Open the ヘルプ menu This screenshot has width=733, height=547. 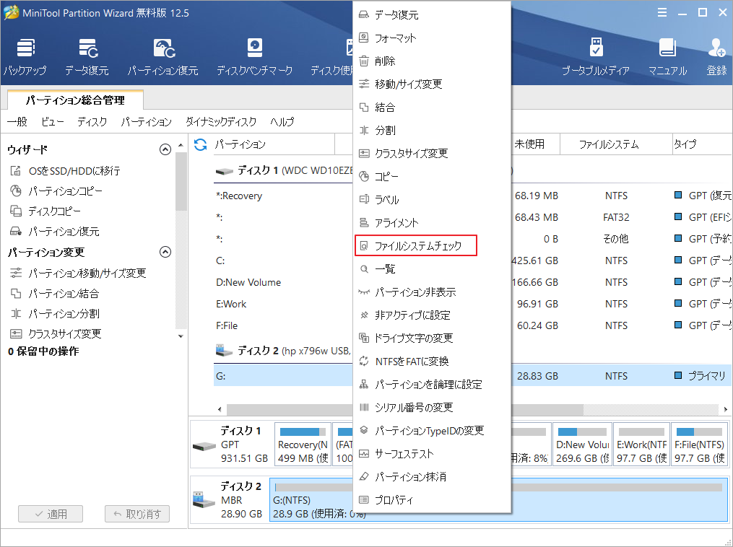click(x=282, y=122)
